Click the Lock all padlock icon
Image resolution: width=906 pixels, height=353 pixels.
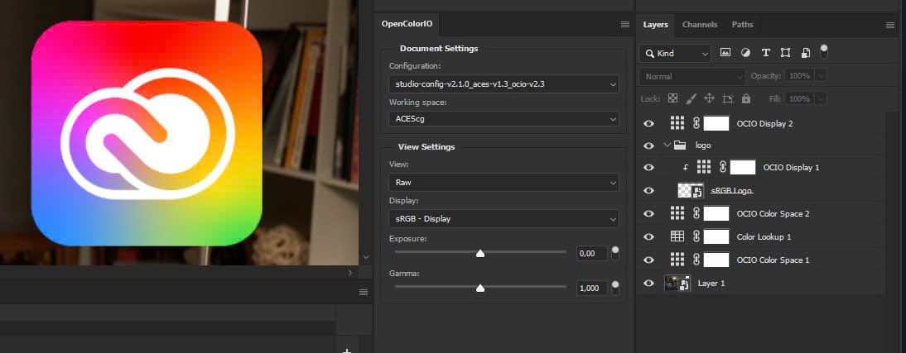746,98
